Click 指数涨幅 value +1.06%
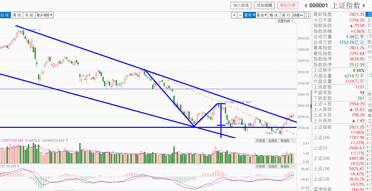Viewport: 372px width, 191px height. 358,31
